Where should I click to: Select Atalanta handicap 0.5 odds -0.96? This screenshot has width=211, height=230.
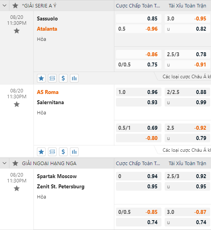(139, 29)
